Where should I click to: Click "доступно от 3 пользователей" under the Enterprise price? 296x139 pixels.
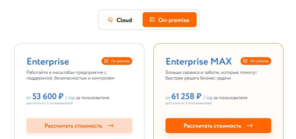50,103
